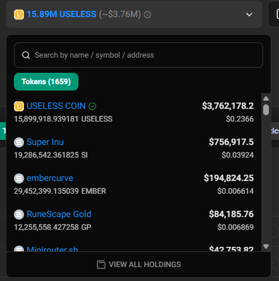
Task: Select the 19,286,542.361825 SI balance text
Action: click(51, 155)
